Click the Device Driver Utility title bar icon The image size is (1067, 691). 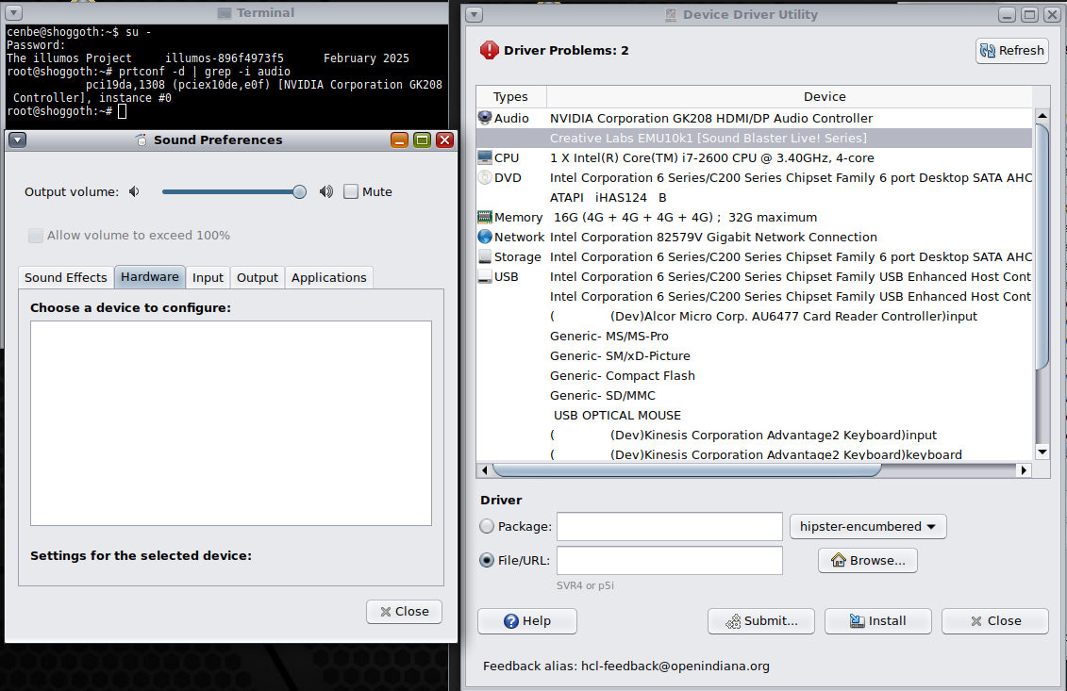click(670, 14)
